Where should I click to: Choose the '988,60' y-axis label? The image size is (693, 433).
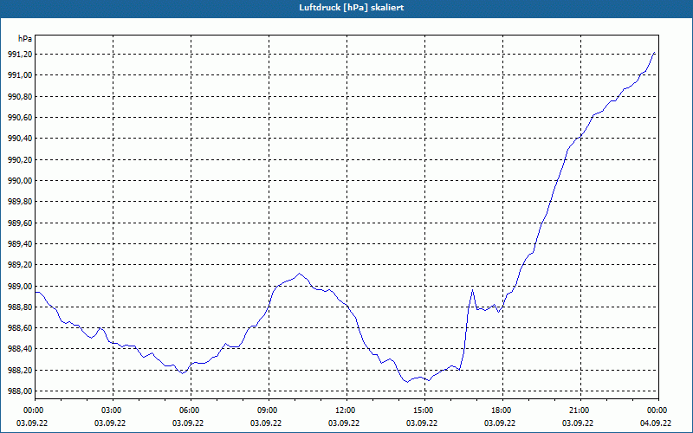click(20, 328)
